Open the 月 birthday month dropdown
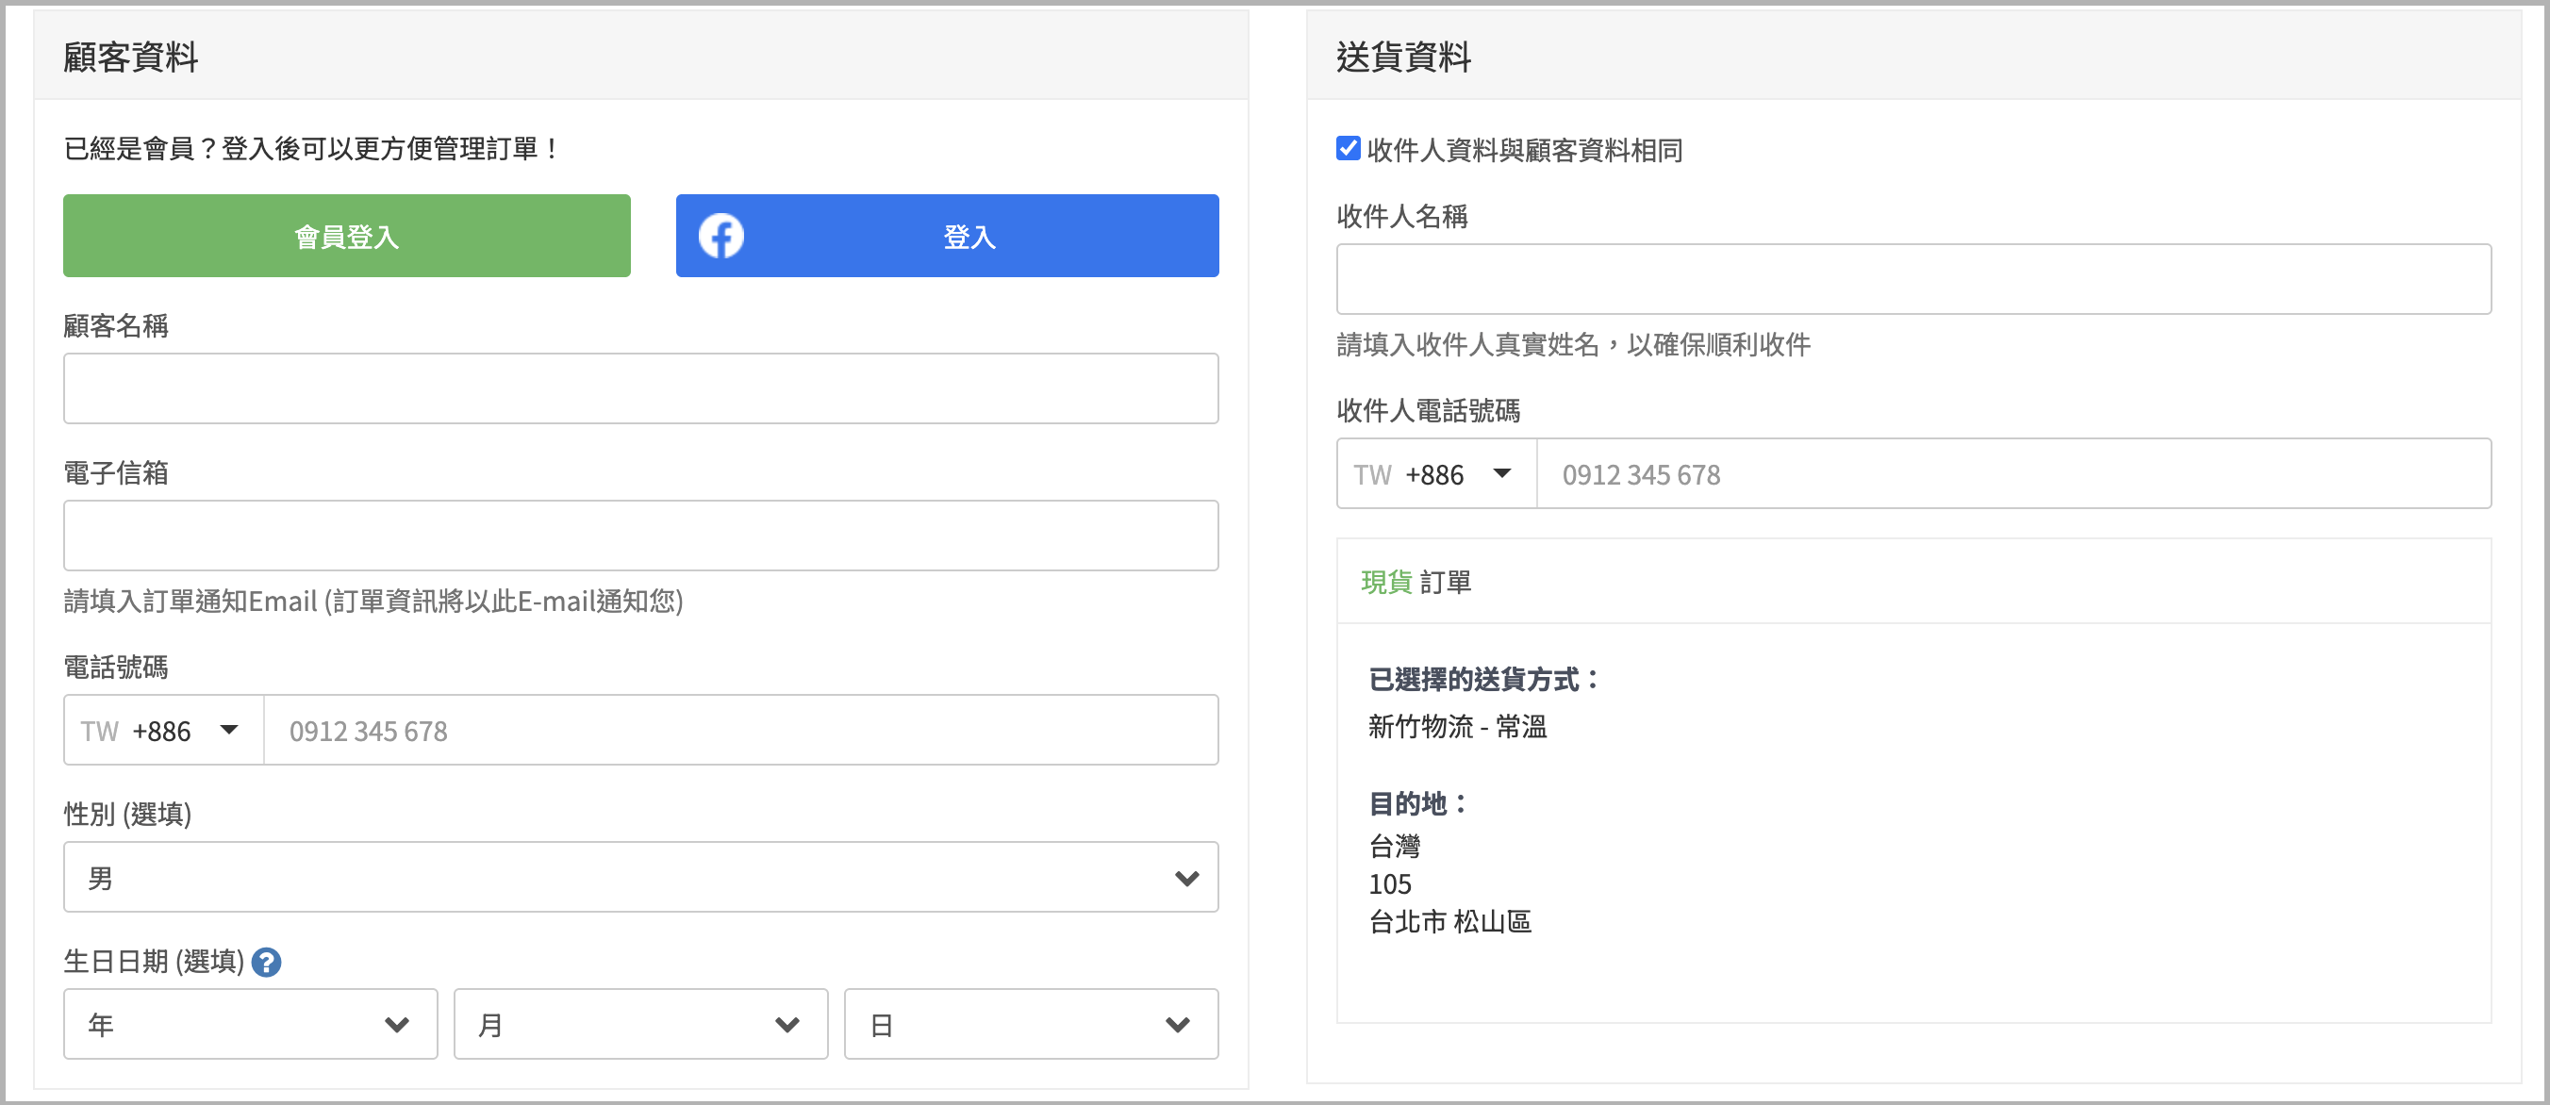 pyautogui.click(x=640, y=1024)
